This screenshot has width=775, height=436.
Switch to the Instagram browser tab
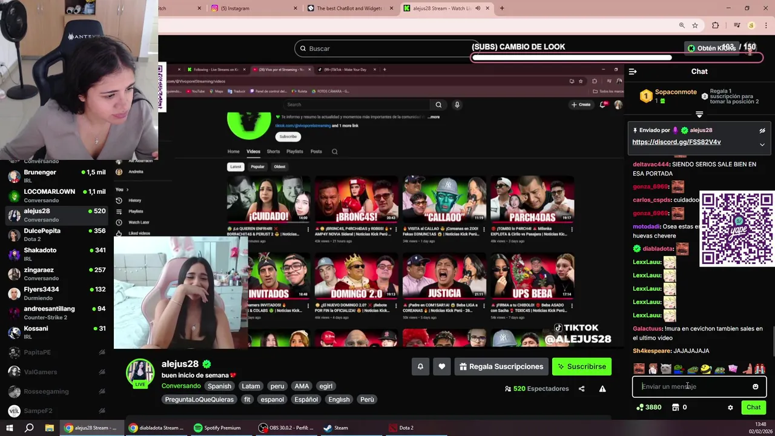pyautogui.click(x=255, y=8)
